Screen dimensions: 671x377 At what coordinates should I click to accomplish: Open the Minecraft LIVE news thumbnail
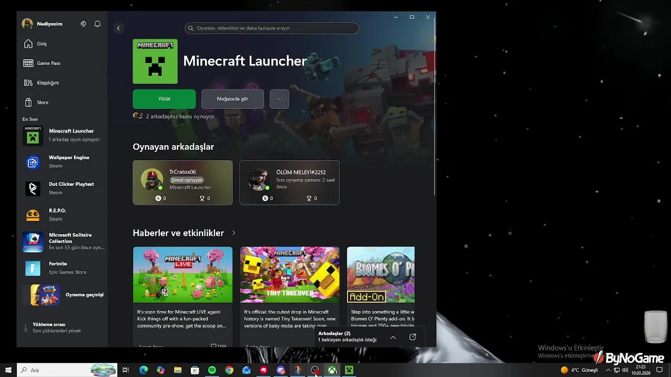182,275
